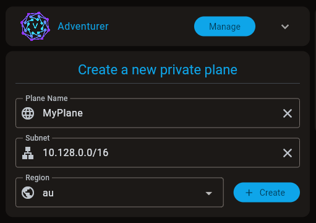
Task: Click the Region field label
Action: (x=37, y=178)
